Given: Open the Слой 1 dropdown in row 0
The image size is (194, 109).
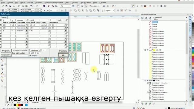Looking at the screenshot, I should [65, 20].
